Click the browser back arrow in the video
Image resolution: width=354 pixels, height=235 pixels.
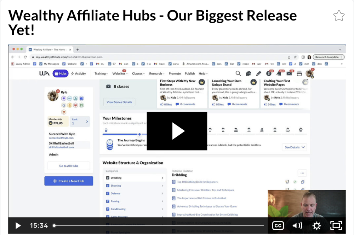pos(13,57)
